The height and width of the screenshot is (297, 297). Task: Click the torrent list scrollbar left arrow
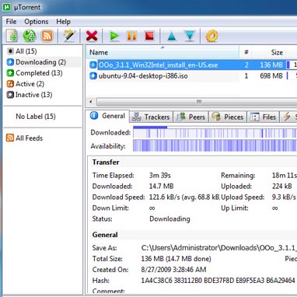[x=91, y=102]
